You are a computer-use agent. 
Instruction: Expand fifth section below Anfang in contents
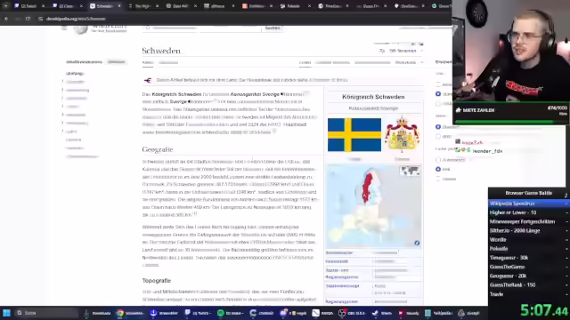coord(62,115)
